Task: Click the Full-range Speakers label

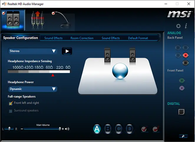Action: [22, 96]
